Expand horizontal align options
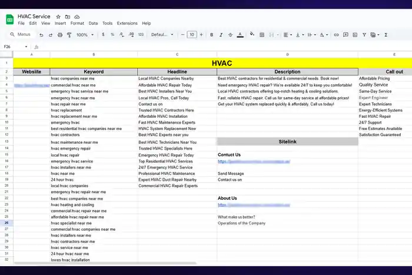This screenshot has width=412, height=275. click(291, 35)
